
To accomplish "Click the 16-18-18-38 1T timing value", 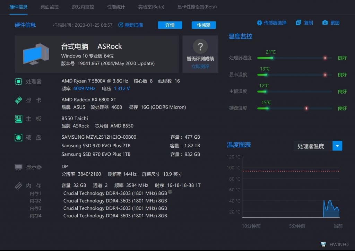I will tap(184, 185).
